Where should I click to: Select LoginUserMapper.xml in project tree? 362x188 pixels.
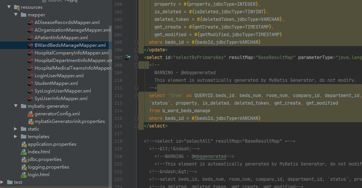click(x=59, y=76)
